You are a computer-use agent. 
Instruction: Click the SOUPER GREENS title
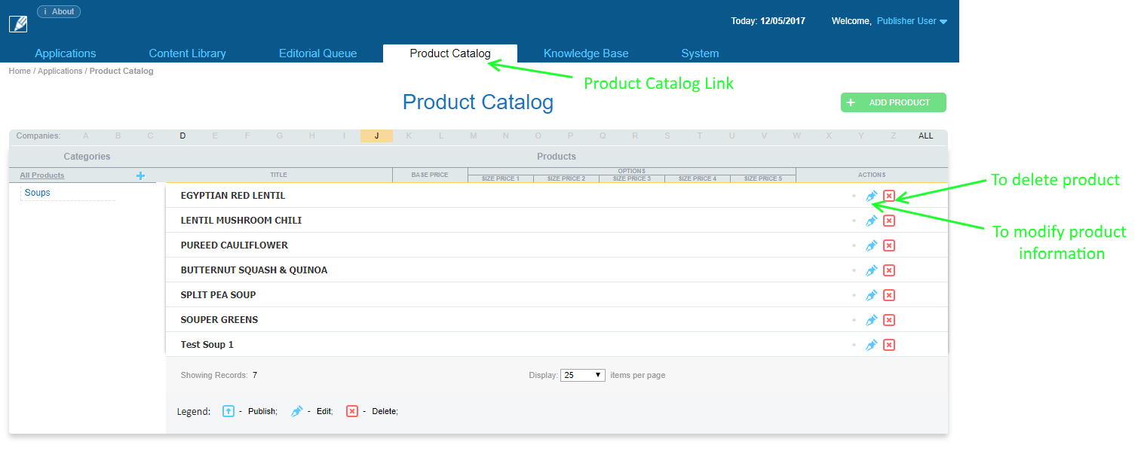(219, 320)
